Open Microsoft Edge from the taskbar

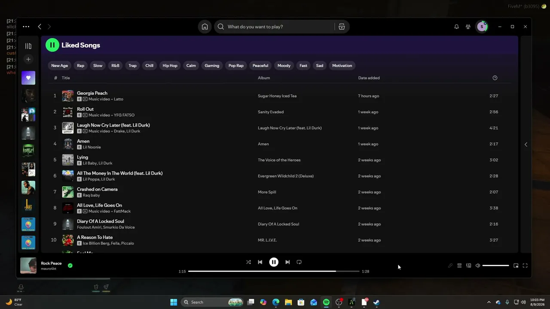pos(276,302)
